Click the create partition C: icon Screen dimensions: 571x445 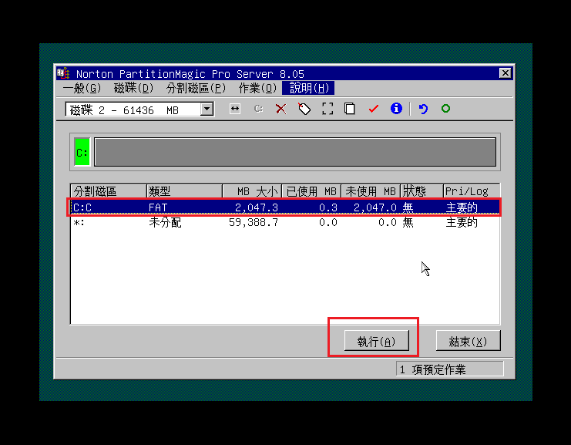[x=258, y=110]
